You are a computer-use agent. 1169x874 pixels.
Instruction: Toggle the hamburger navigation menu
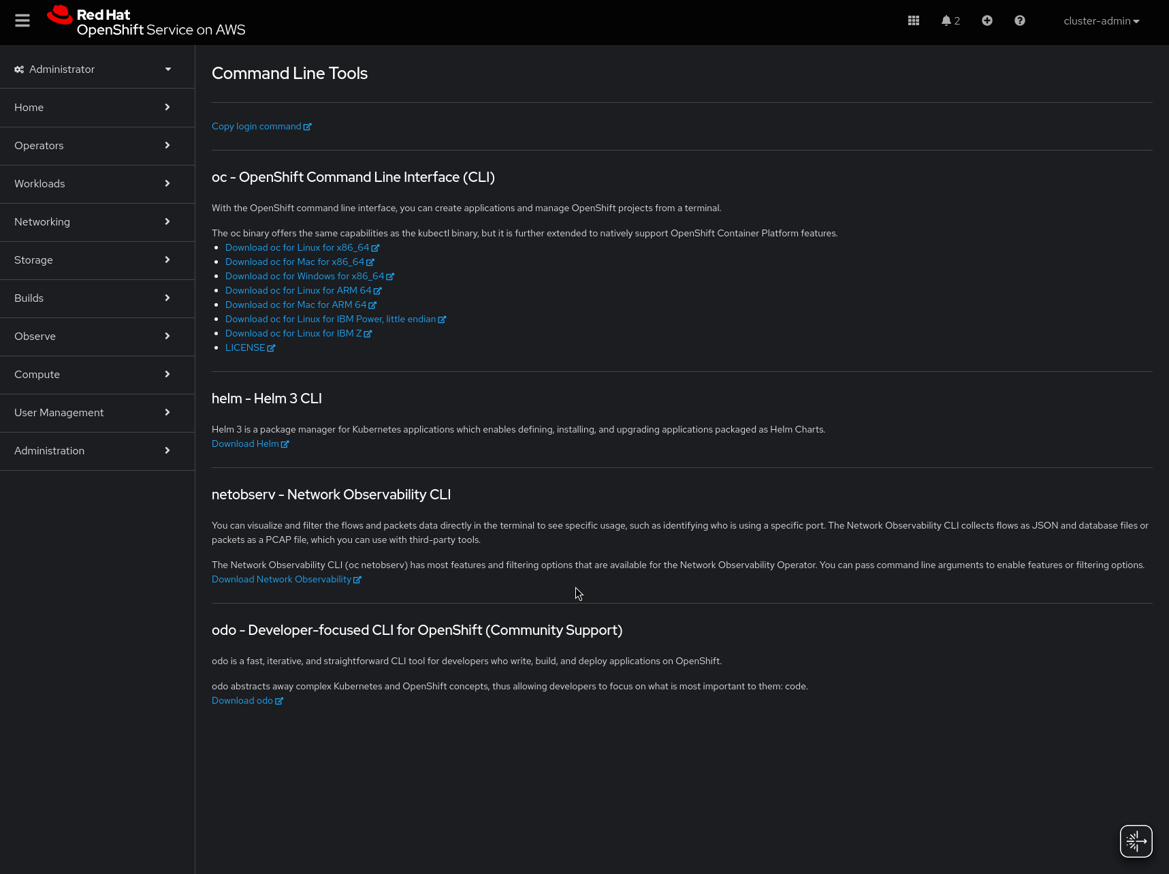tap(22, 21)
